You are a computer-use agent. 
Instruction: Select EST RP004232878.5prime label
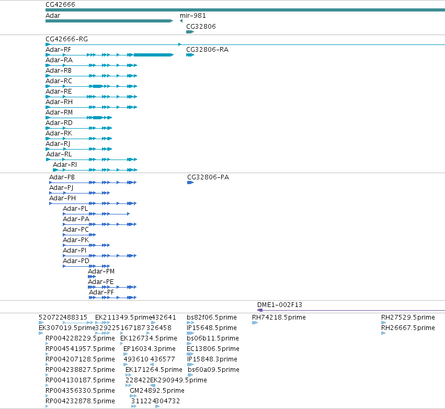pyautogui.click(x=80, y=401)
